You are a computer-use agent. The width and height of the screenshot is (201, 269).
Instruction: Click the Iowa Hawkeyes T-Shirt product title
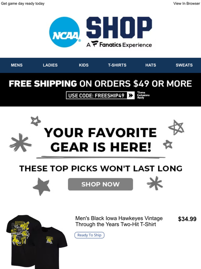[119, 221]
